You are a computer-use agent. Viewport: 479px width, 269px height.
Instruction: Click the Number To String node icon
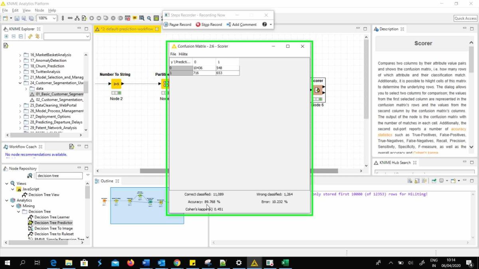pyautogui.click(x=116, y=84)
